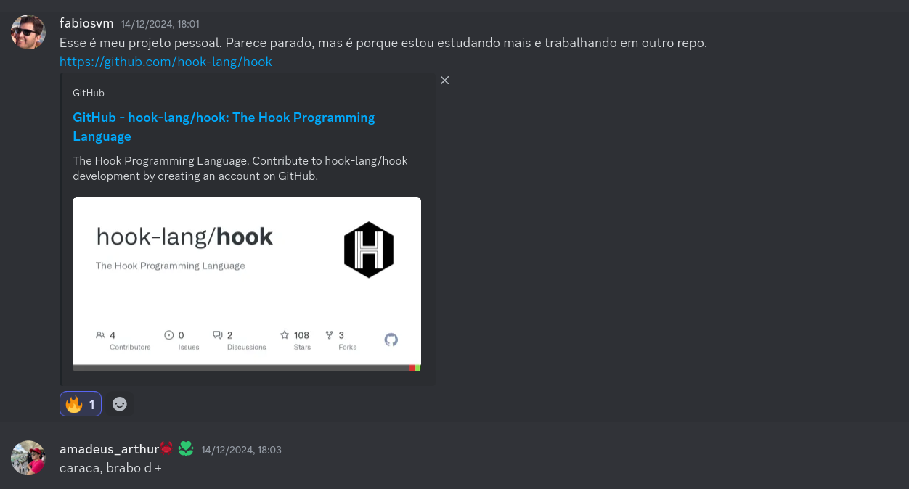Open the add reaction smiley icon
The height and width of the screenshot is (489, 909).
click(x=120, y=404)
